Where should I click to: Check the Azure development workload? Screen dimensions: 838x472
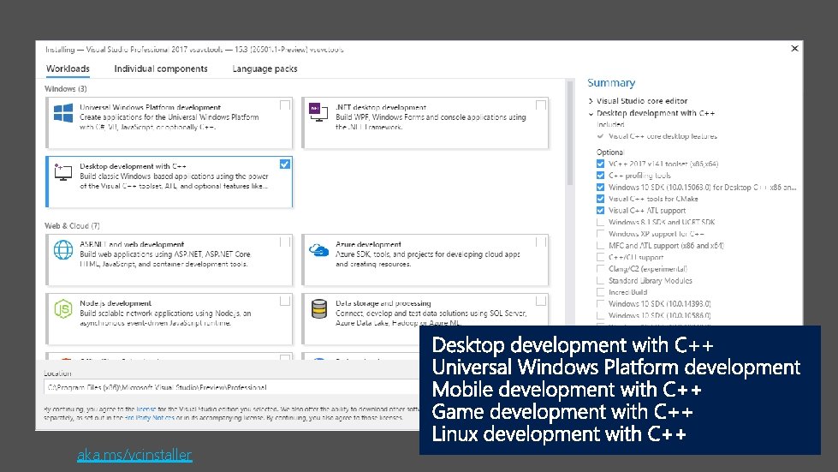(x=541, y=242)
